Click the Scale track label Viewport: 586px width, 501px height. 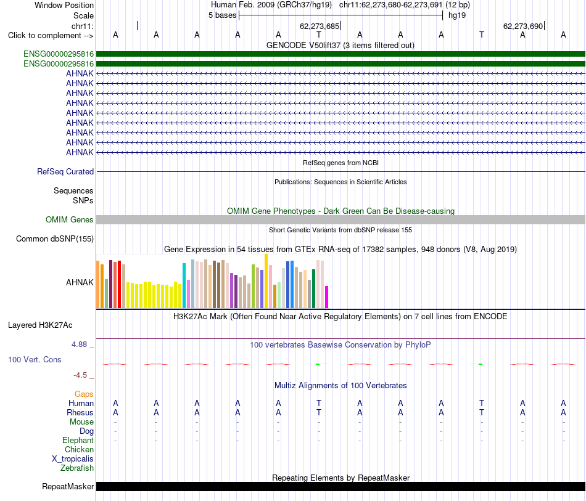pos(83,15)
